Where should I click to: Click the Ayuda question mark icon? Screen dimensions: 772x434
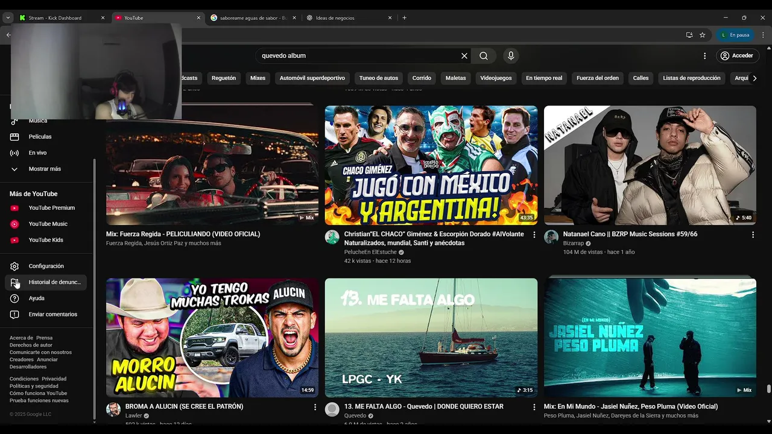click(14, 298)
